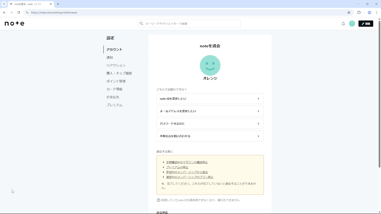The width and height of the screenshot is (381, 214).
Task: Select アカウント in settings sidebar
Action: (114, 49)
